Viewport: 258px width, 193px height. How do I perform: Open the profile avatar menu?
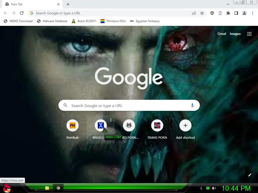[244, 13]
